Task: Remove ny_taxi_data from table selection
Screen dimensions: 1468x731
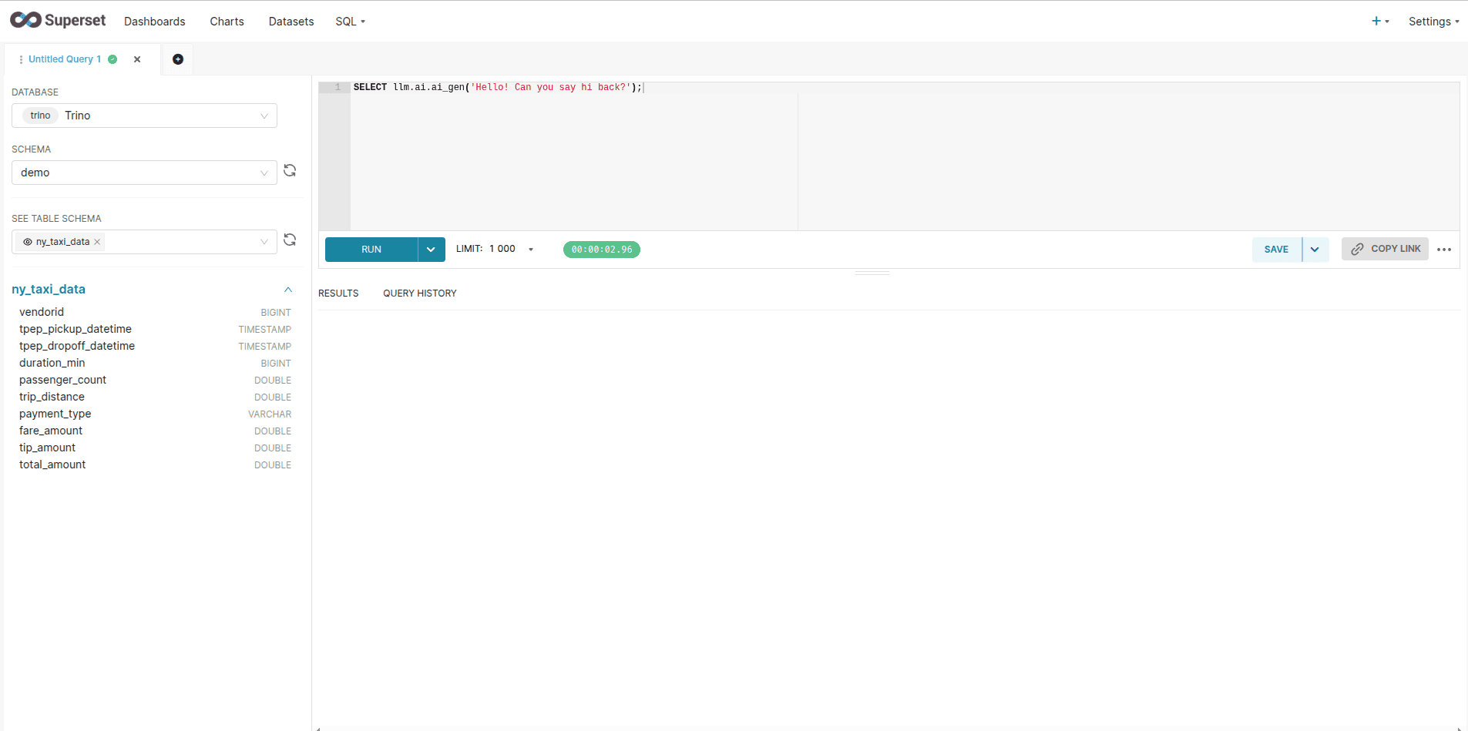Action: (97, 242)
